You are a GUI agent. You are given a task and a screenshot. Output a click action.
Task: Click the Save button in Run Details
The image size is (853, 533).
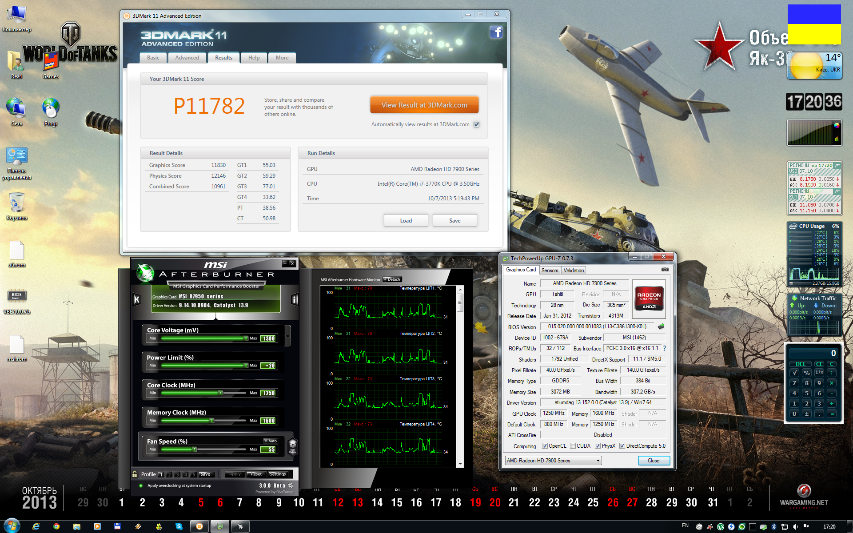455,221
